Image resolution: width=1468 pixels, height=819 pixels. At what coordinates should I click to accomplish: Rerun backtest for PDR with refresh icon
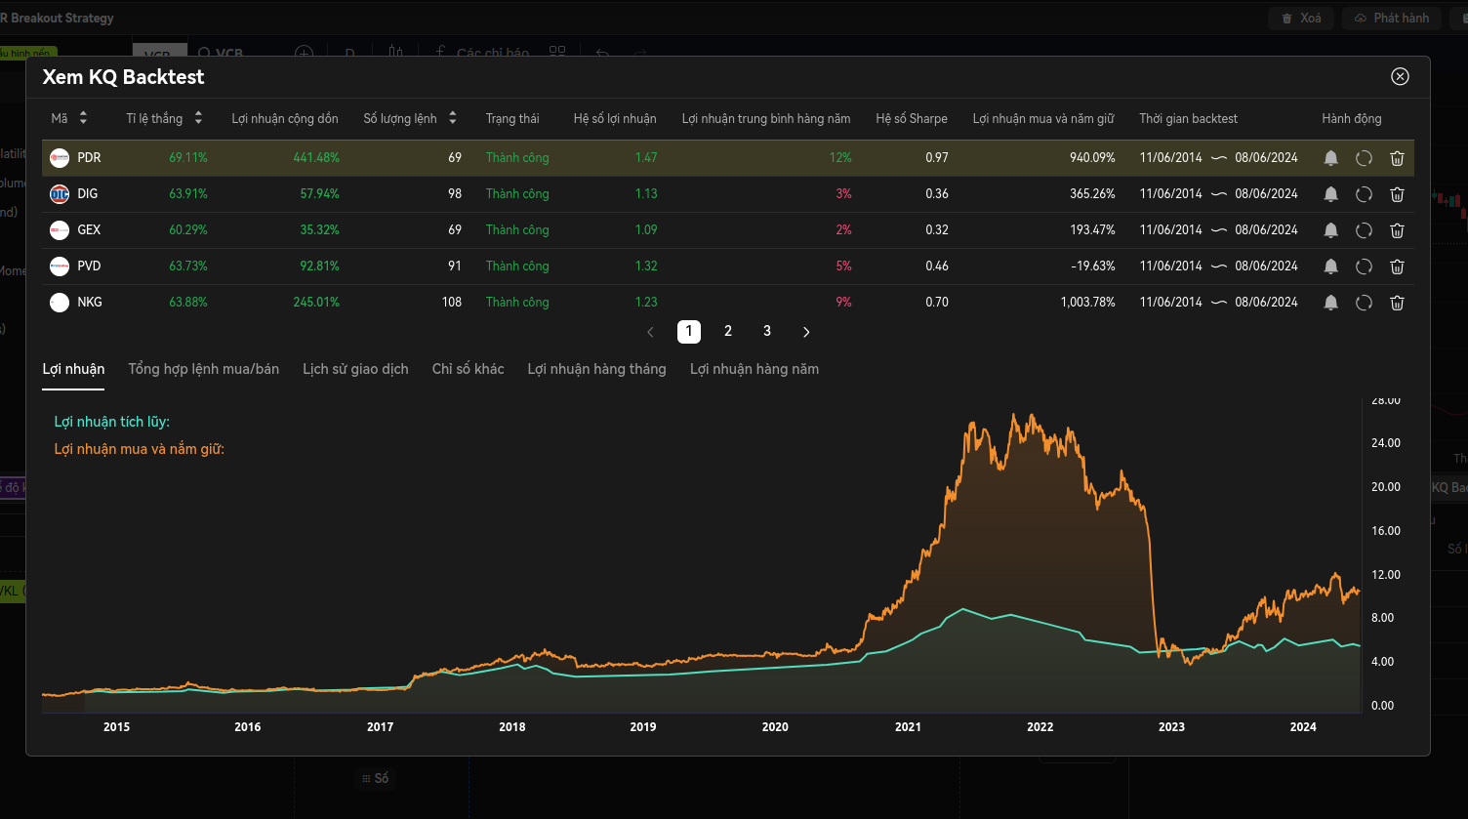(1364, 158)
